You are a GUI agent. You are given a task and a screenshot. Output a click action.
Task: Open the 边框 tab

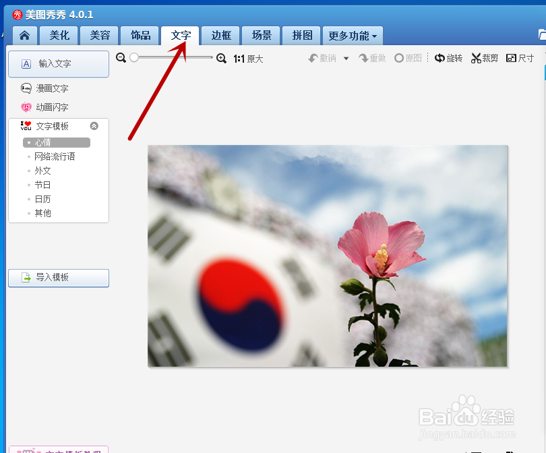[x=221, y=36]
